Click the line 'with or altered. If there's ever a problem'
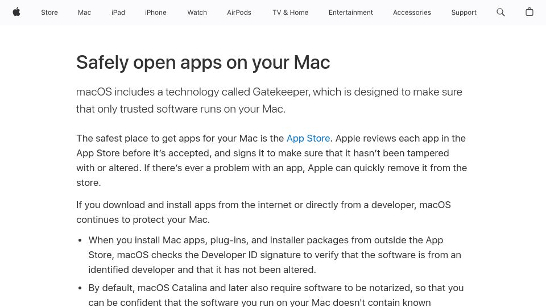546x307 pixels. (x=272, y=168)
